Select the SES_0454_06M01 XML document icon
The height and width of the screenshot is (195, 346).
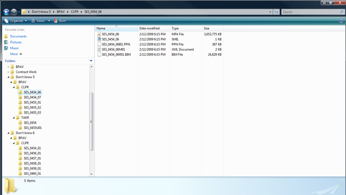pyautogui.click(x=99, y=50)
